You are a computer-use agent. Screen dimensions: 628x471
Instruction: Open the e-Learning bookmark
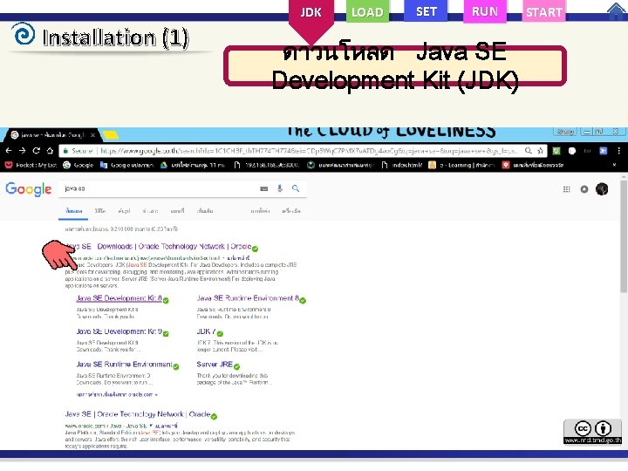[462, 165]
